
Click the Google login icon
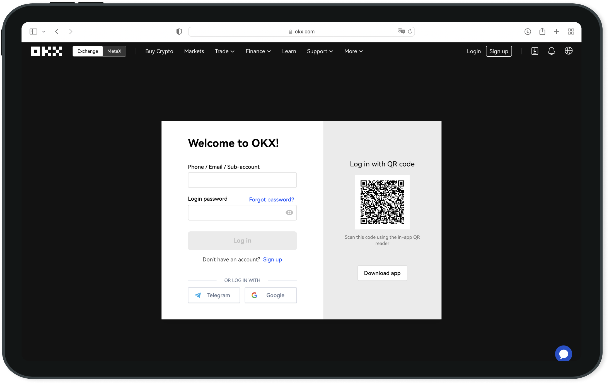[254, 295]
